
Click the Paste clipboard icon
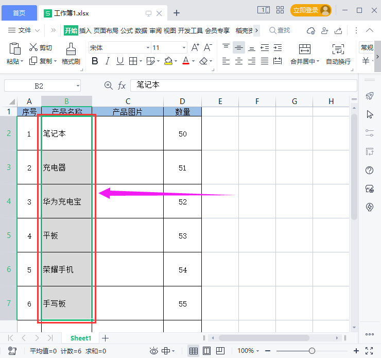coord(14,48)
